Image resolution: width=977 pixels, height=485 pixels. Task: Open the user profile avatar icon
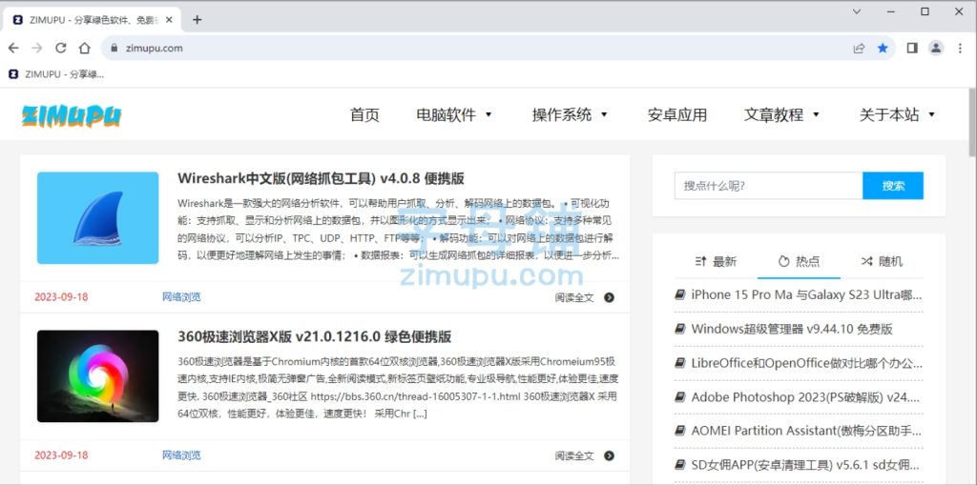(936, 48)
